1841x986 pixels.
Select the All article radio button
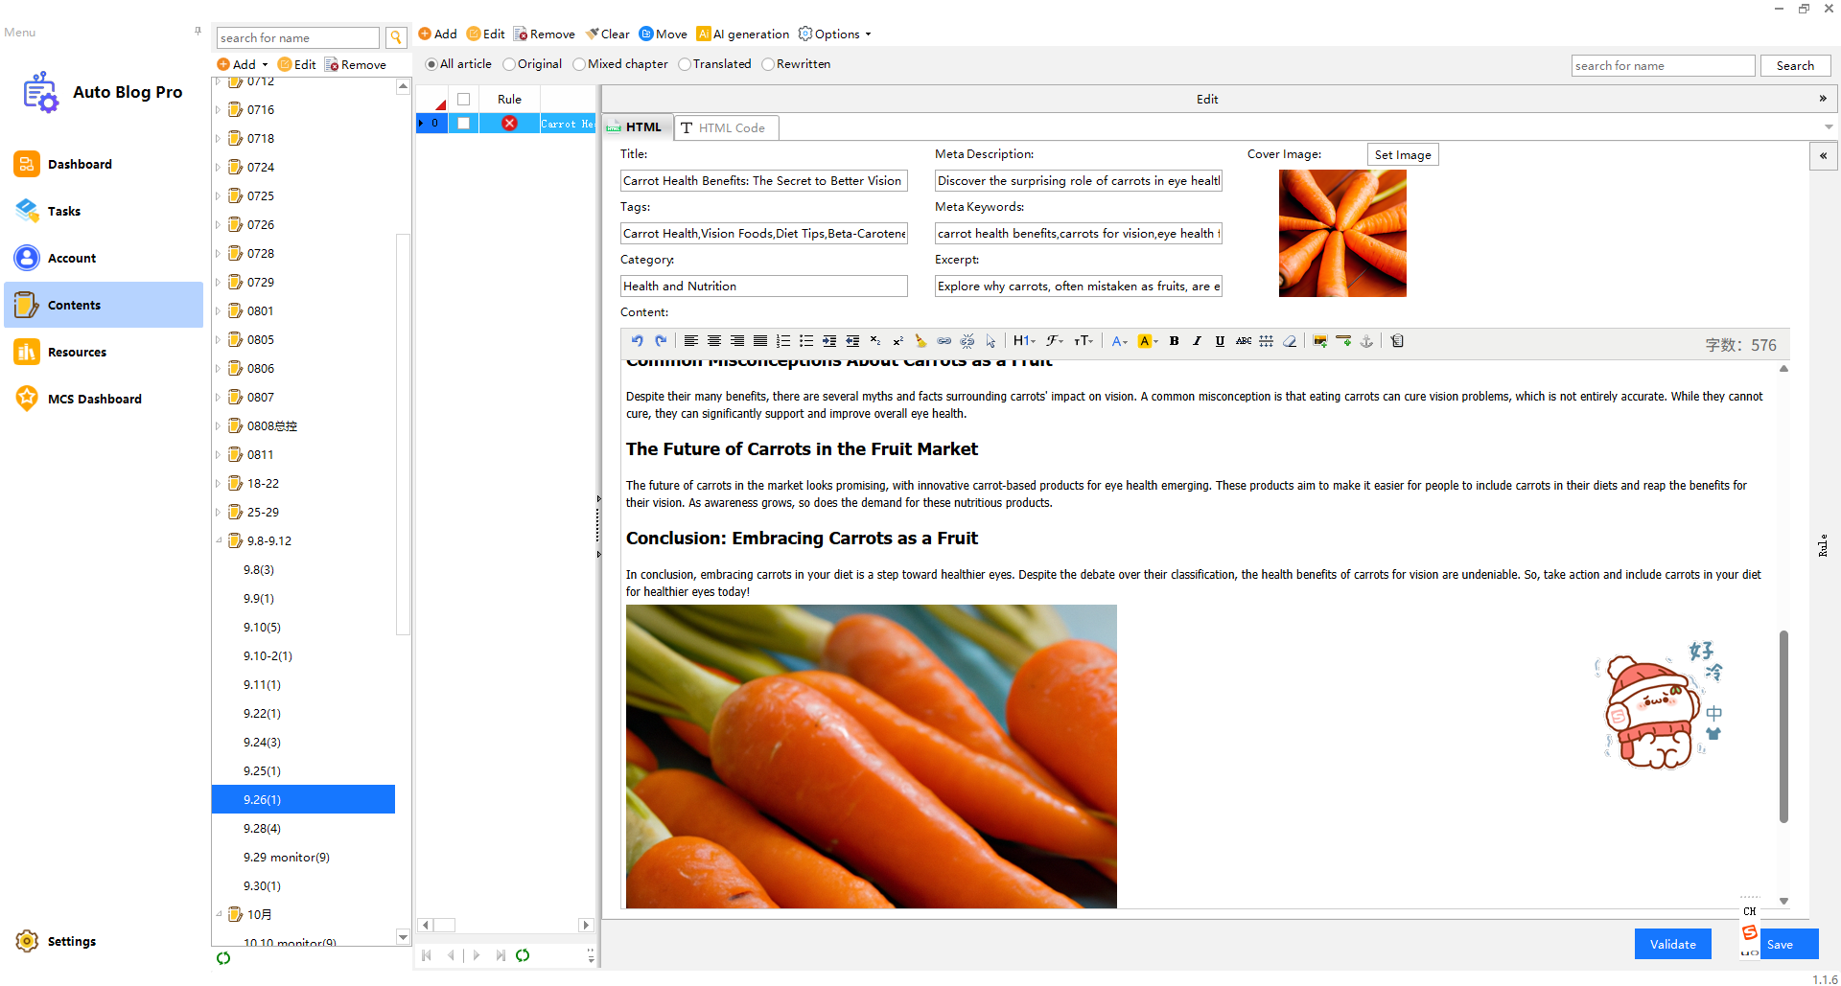[431, 64]
